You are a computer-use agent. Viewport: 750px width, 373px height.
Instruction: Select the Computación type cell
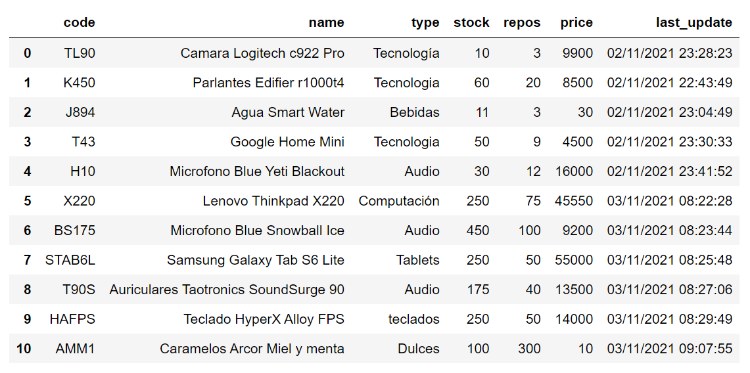click(399, 201)
